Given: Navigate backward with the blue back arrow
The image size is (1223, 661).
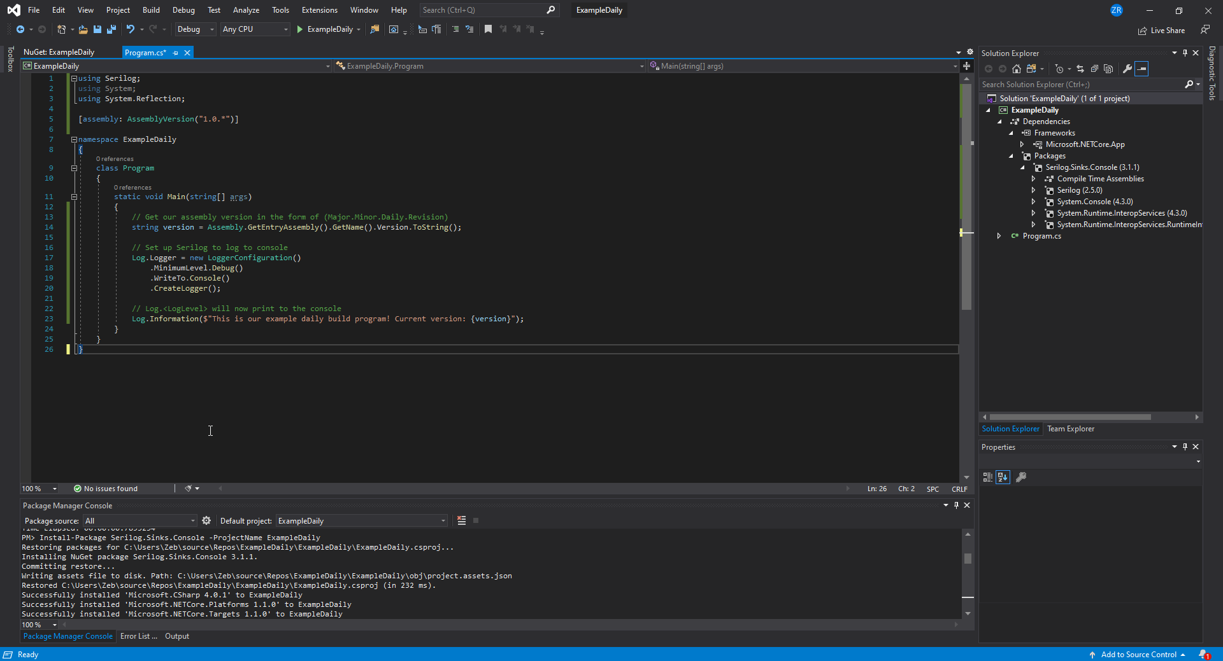Looking at the screenshot, I should [x=20, y=29].
